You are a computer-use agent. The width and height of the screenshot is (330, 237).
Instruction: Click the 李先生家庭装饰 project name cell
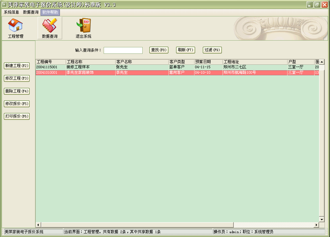point(91,73)
